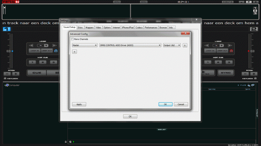Toggle left deck smart loop lock icon
The image size is (261, 146).
[56, 51]
